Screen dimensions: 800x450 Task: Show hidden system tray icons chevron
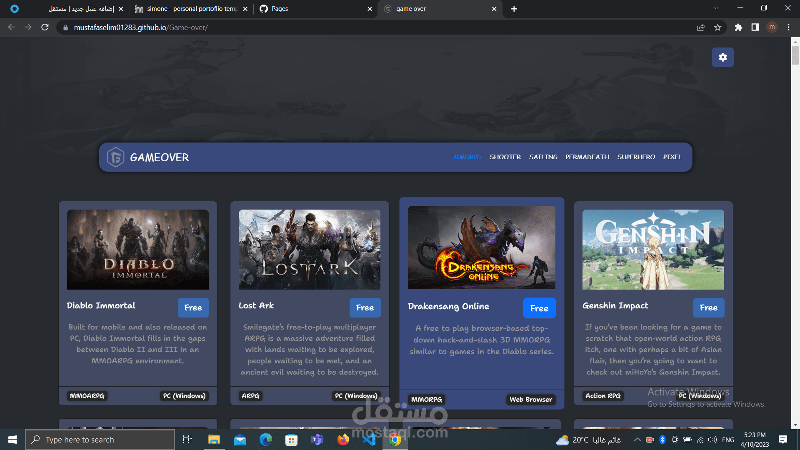pyautogui.click(x=637, y=440)
